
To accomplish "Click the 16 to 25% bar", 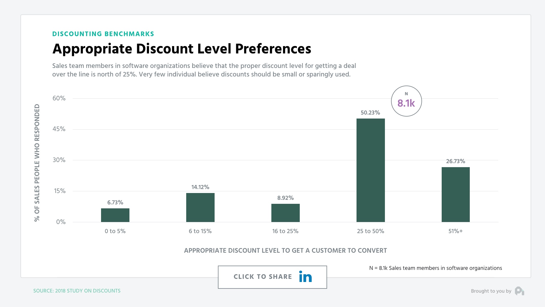I will (x=285, y=213).
